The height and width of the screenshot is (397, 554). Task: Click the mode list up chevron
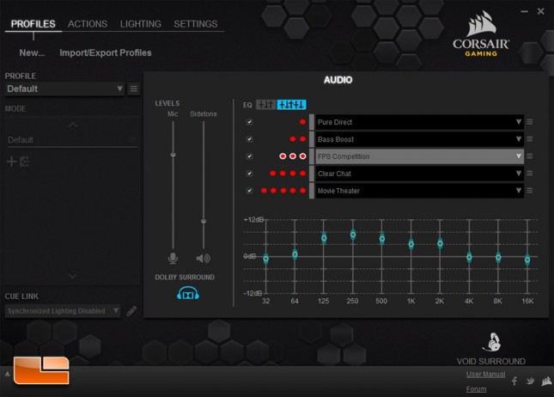(x=73, y=125)
